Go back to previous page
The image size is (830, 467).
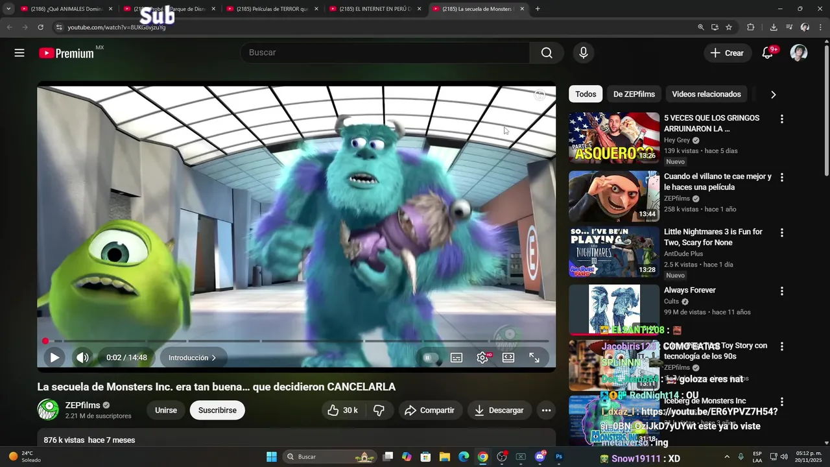9,27
